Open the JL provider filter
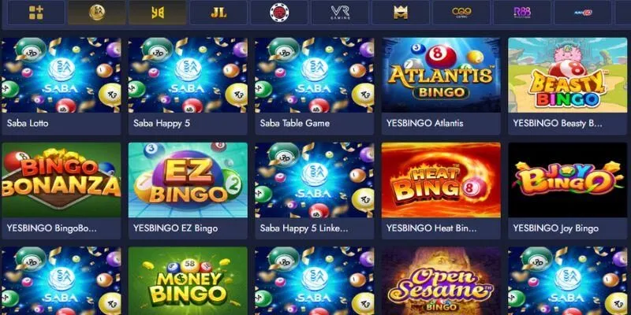Image resolution: width=631 pixels, height=315 pixels. tap(218, 13)
